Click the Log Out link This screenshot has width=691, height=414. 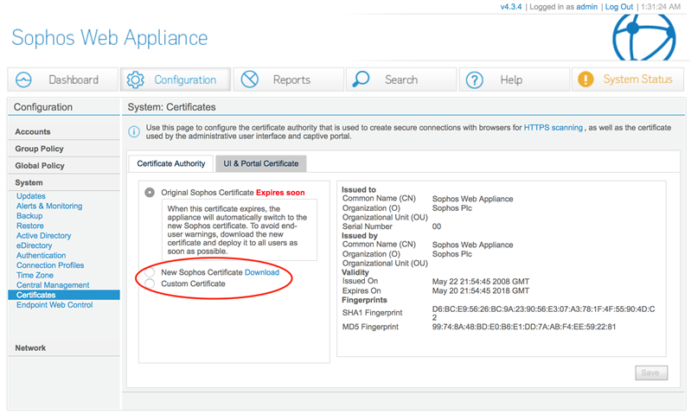coord(618,7)
